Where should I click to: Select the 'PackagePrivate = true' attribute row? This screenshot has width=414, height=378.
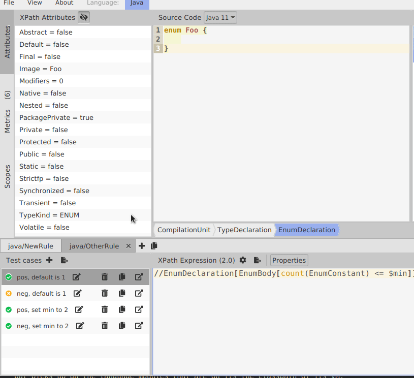pos(83,117)
